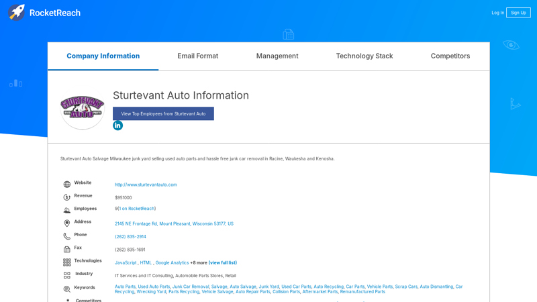Click the Used Auto Parts keyword
The height and width of the screenshot is (302, 537).
coord(154,287)
